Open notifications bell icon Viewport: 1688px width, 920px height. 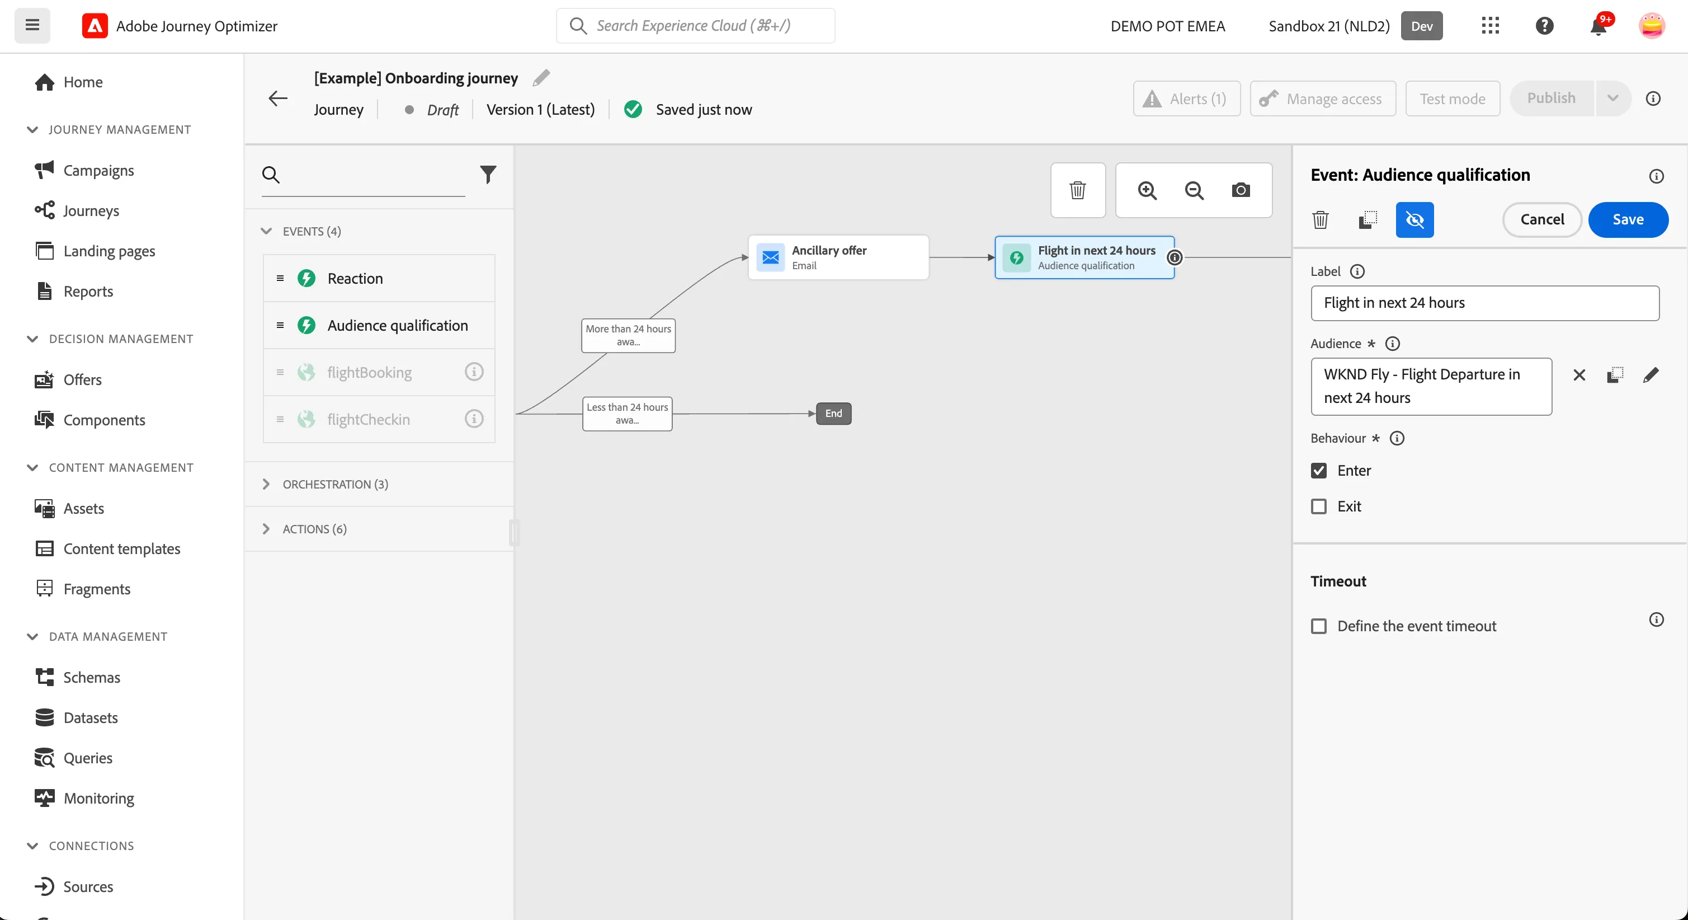click(1599, 26)
